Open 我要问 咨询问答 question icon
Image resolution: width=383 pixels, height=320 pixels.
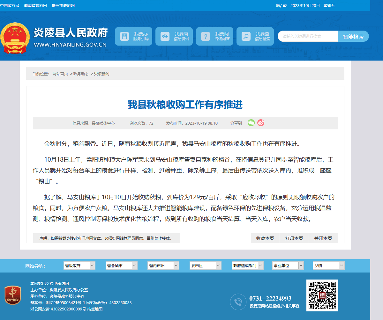206,36
